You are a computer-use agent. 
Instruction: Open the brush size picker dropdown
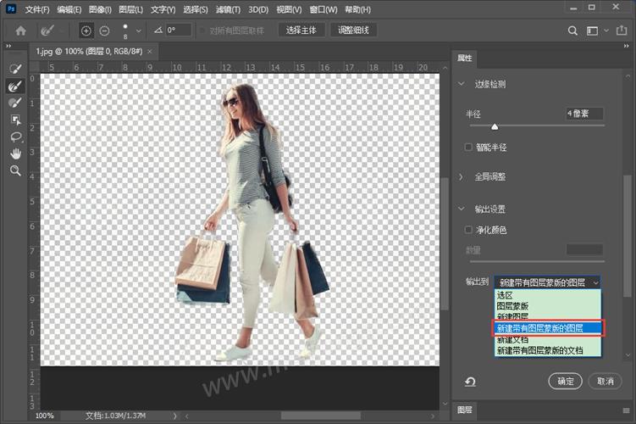pyautogui.click(x=138, y=31)
